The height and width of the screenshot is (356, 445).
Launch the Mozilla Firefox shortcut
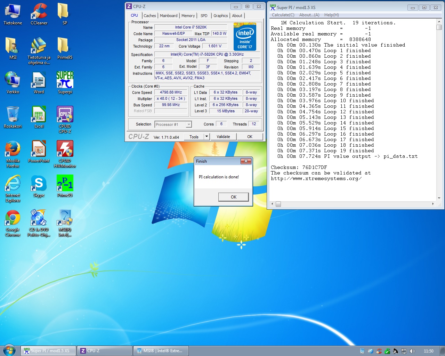click(x=13, y=154)
